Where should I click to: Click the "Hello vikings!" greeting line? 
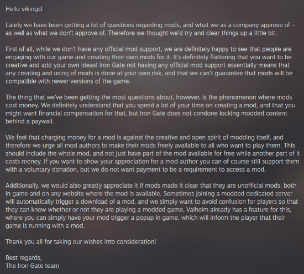coord(24,9)
